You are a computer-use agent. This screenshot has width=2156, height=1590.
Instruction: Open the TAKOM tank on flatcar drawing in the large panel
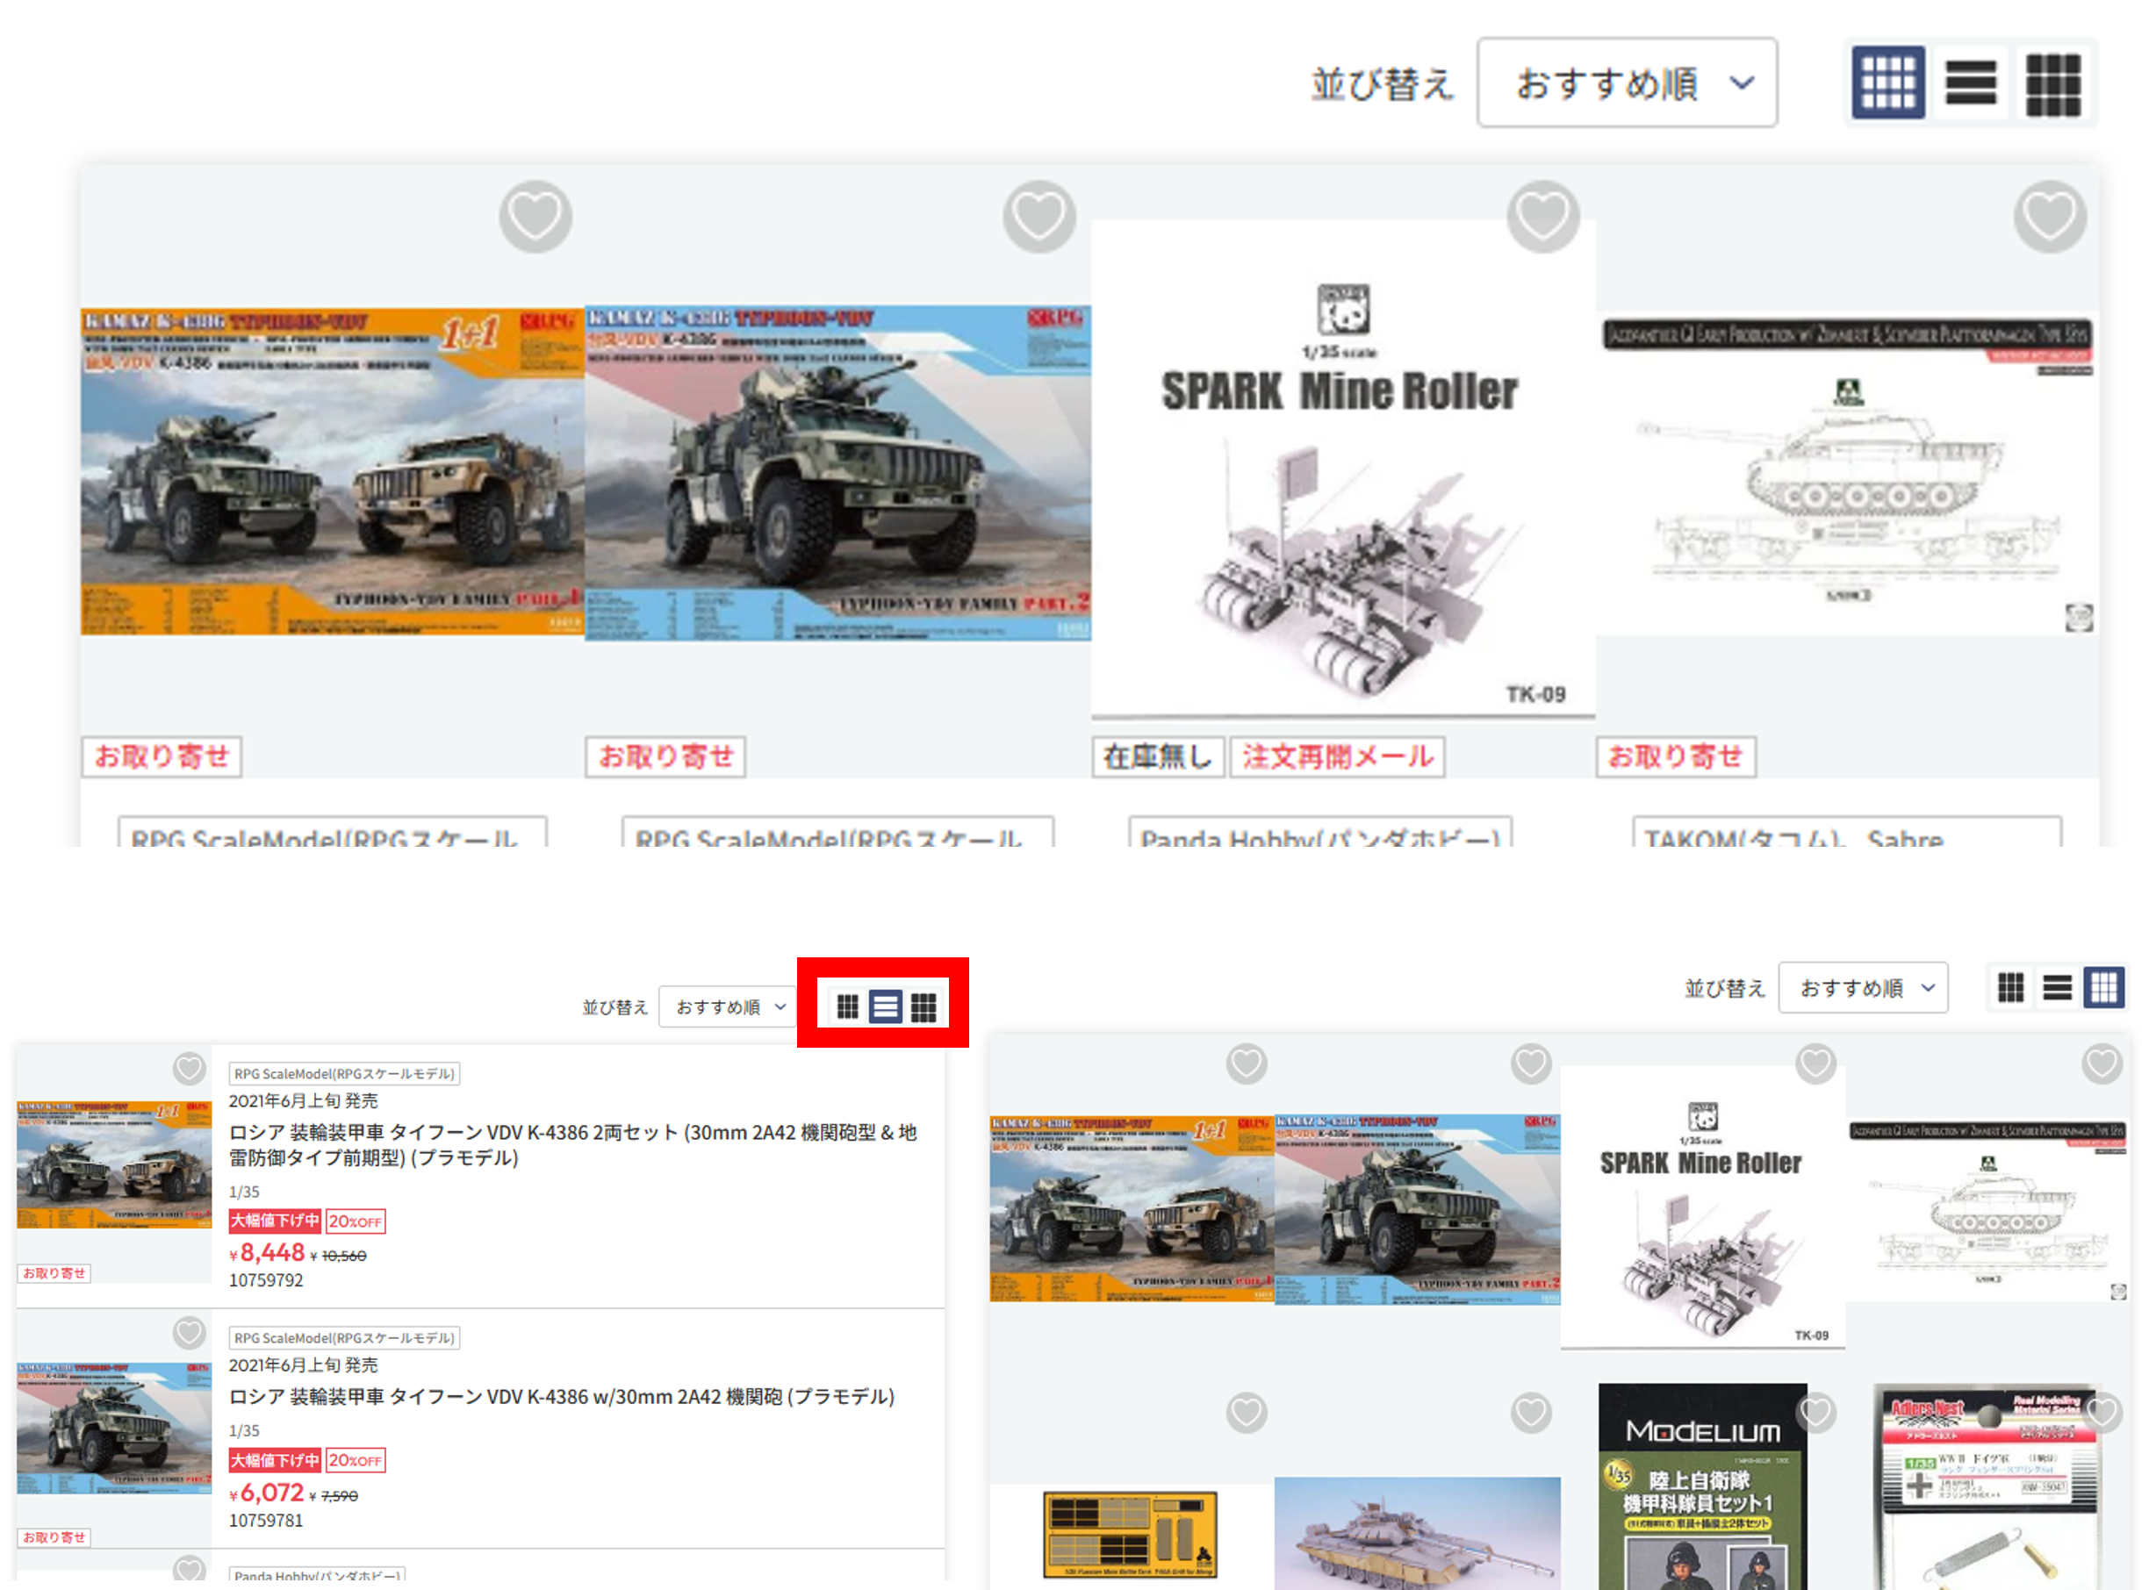point(1848,475)
